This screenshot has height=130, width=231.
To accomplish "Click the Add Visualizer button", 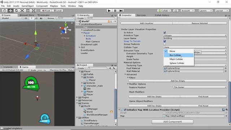I will click(147, 23).
